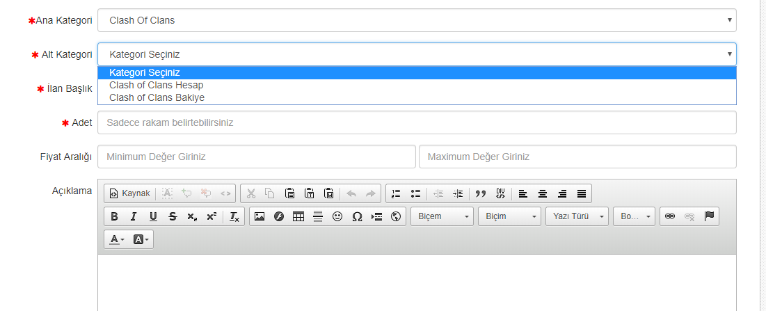Open the Biçem styles dropdown
766x311 pixels.
pyautogui.click(x=442, y=216)
